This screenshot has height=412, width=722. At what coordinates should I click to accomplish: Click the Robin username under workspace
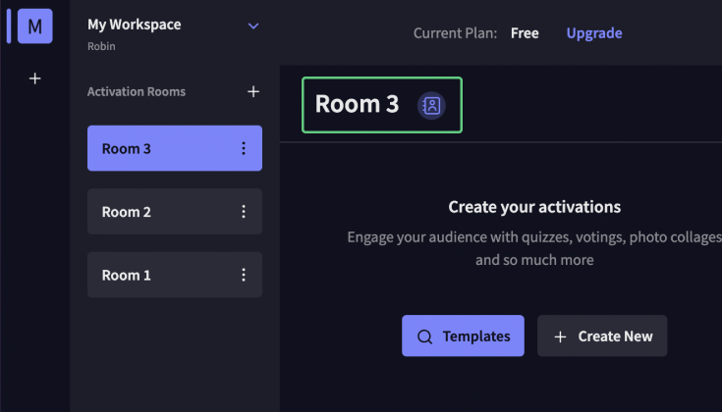[x=101, y=45]
